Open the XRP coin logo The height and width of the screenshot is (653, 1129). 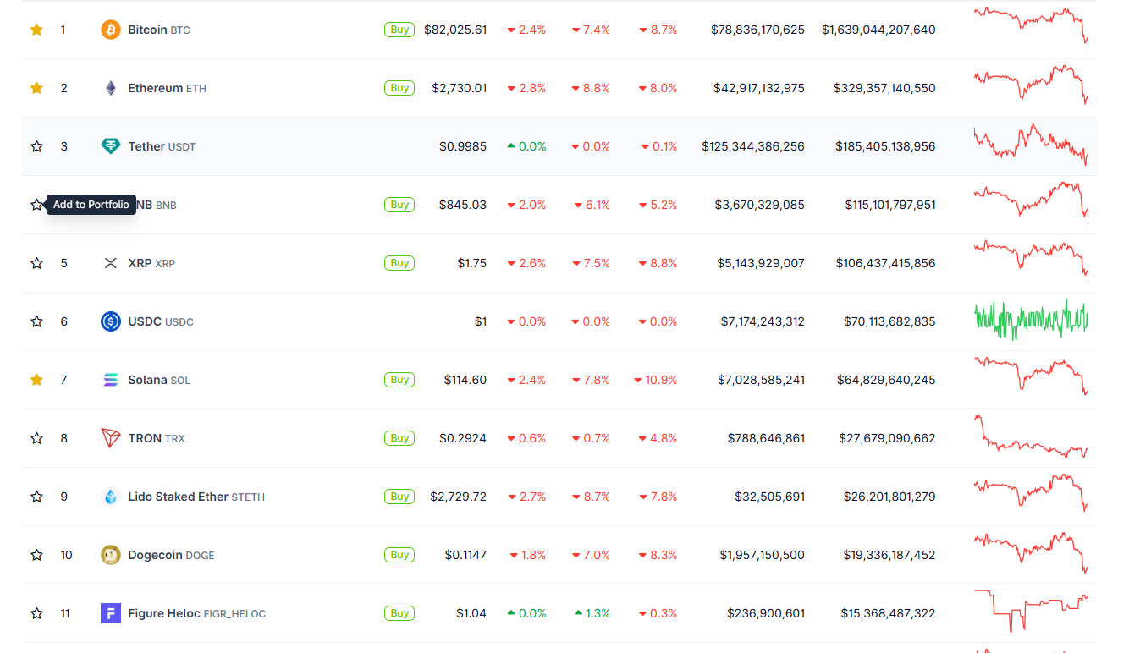[110, 262]
